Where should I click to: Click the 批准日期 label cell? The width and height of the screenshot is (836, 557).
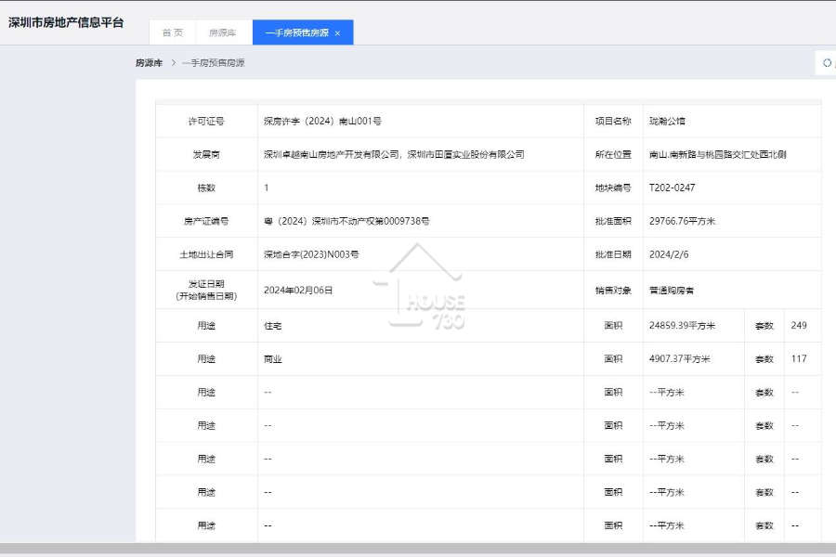(x=613, y=254)
